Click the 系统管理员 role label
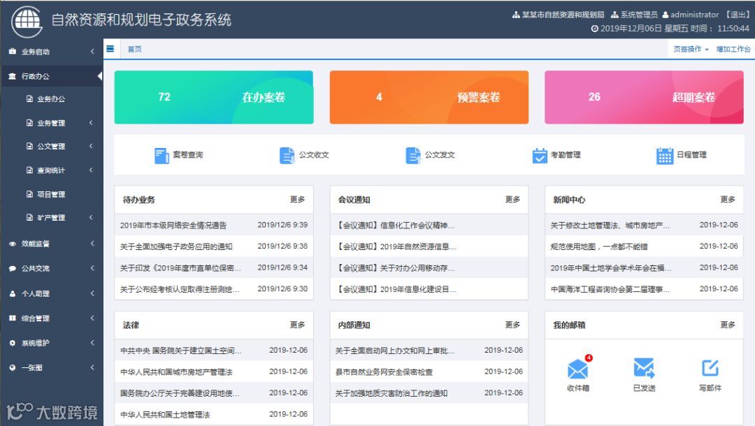Viewport: 755px width, 426px height. (638, 15)
